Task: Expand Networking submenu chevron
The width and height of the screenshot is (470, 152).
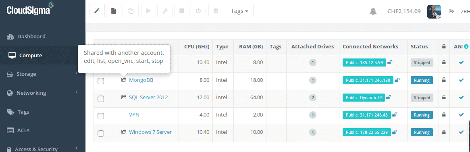Action: (x=77, y=92)
